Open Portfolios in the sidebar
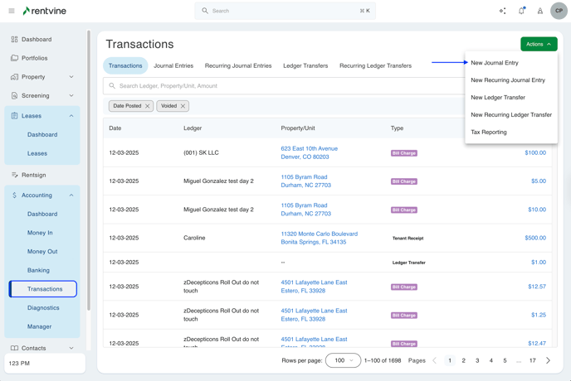Image resolution: width=571 pixels, height=381 pixels. point(34,58)
